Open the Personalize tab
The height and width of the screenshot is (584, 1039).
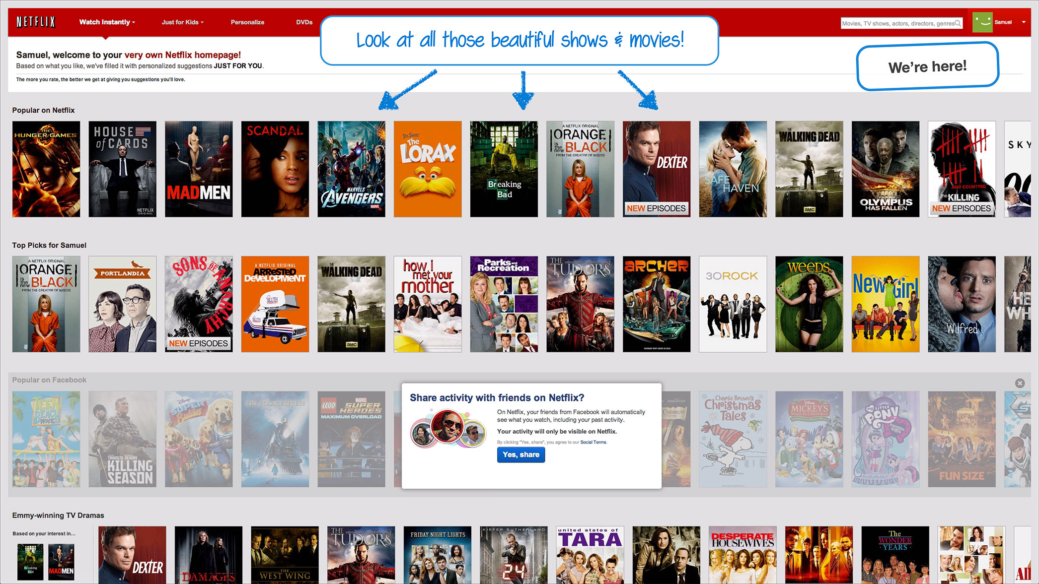[x=247, y=22]
